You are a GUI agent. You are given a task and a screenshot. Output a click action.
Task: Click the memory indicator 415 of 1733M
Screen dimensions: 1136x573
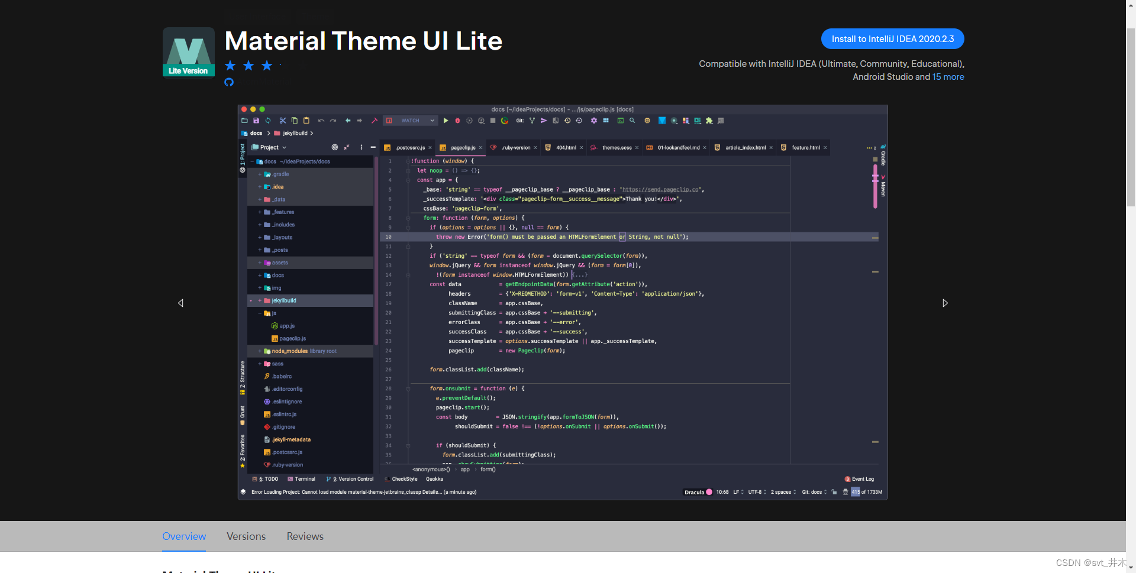(866, 492)
